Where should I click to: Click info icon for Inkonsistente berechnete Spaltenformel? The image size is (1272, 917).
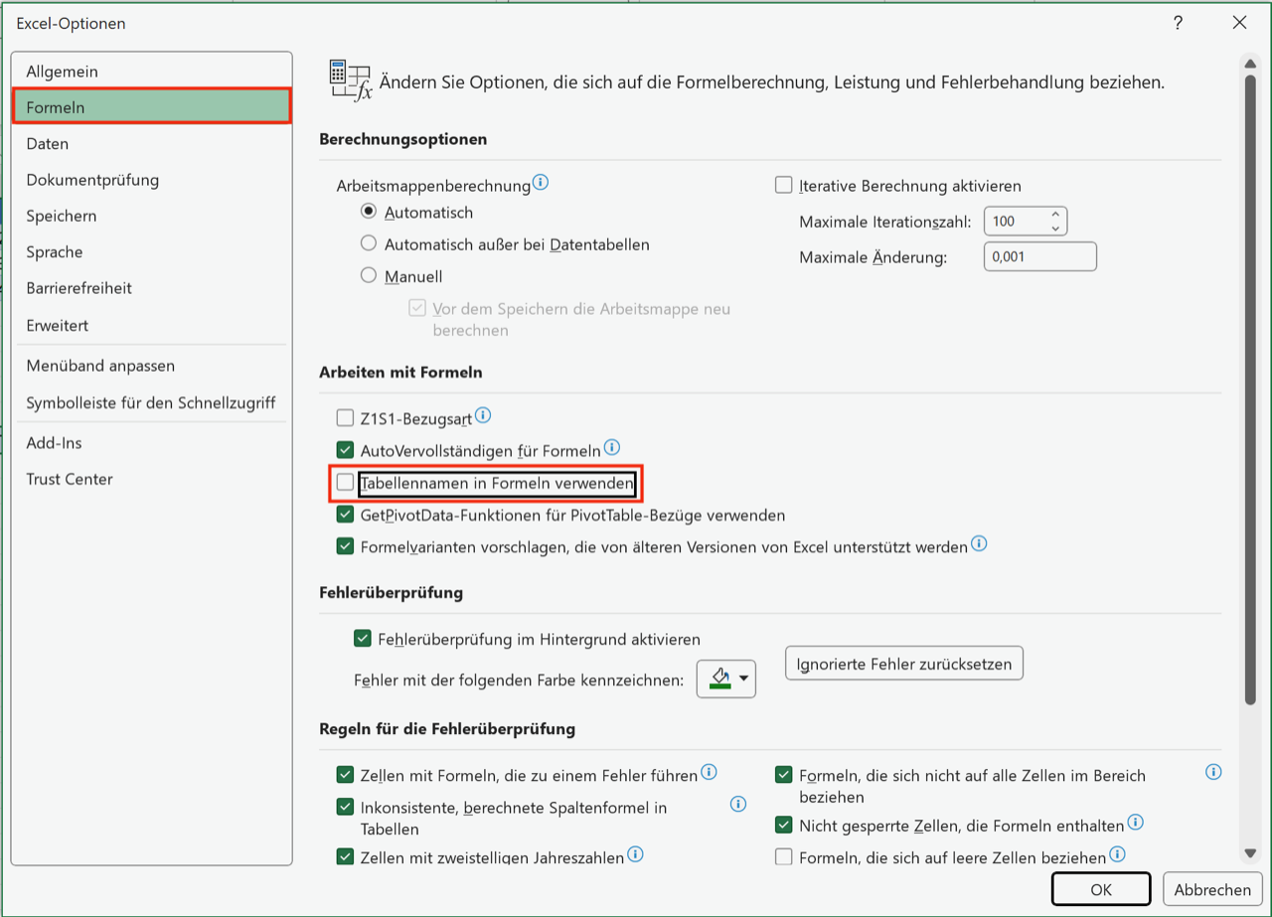coord(738,804)
